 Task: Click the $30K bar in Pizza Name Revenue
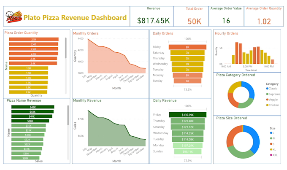click(26, 154)
